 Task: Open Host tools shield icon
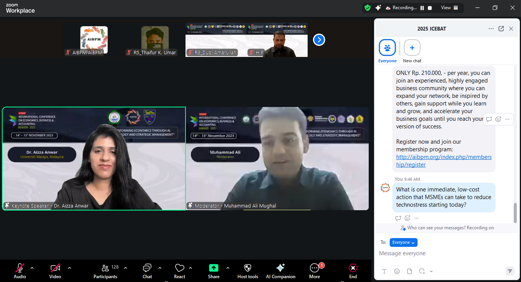pos(248,270)
